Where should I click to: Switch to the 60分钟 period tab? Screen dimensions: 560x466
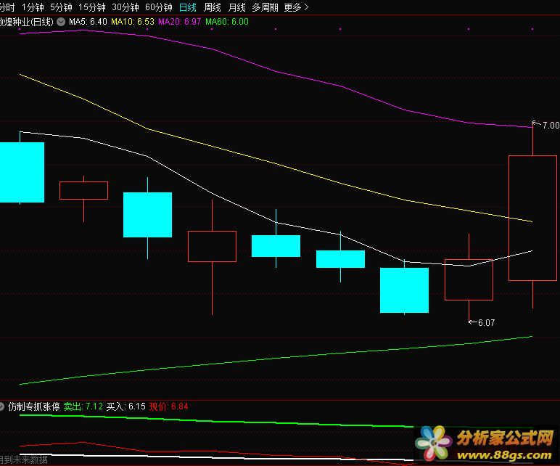click(159, 7)
